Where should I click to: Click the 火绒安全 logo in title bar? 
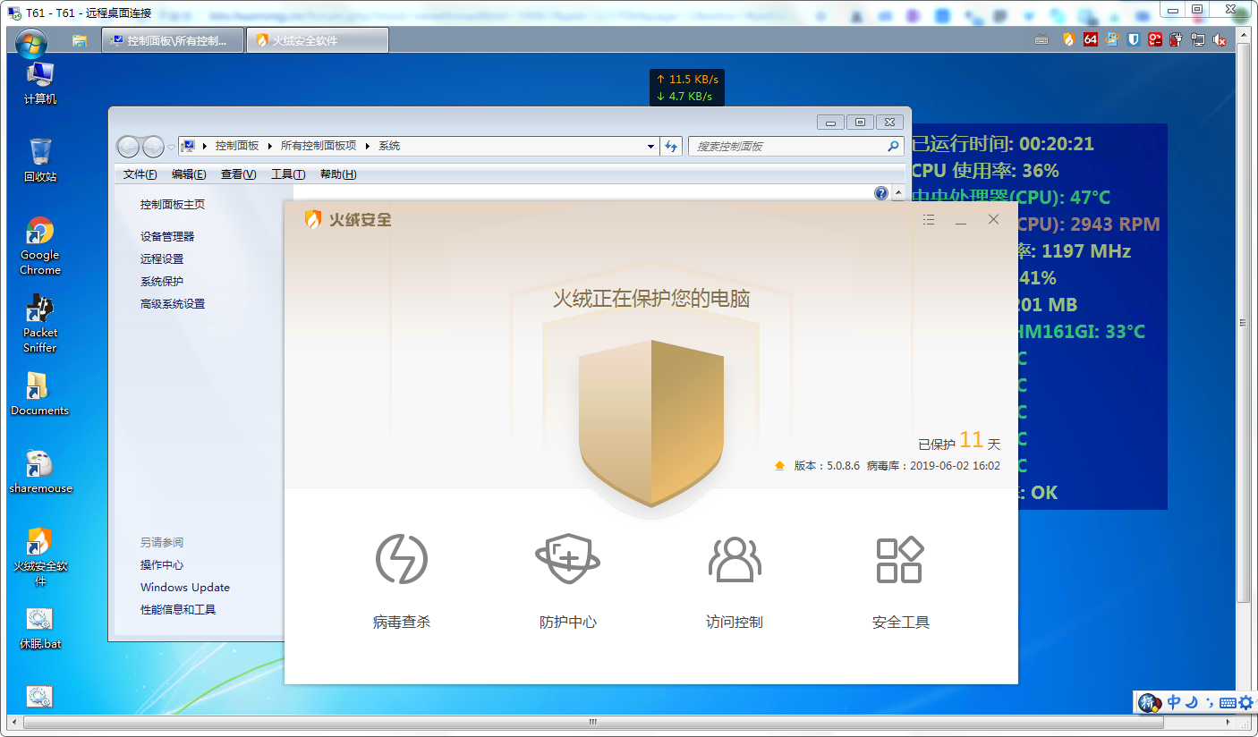[x=348, y=219]
